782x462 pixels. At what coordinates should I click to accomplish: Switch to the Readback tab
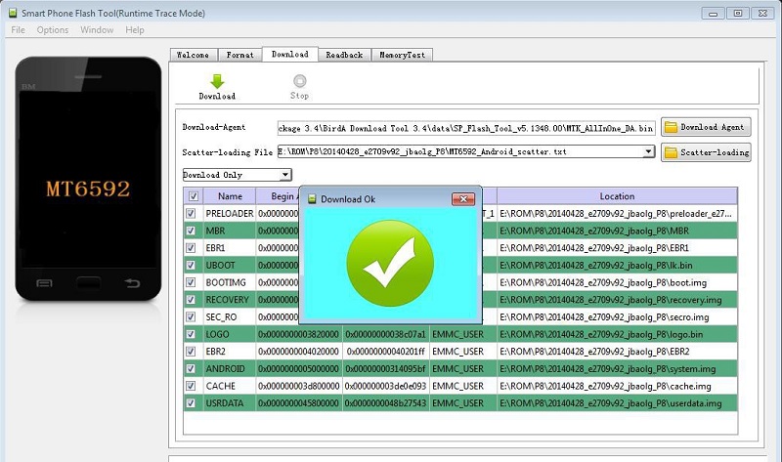tap(344, 55)
